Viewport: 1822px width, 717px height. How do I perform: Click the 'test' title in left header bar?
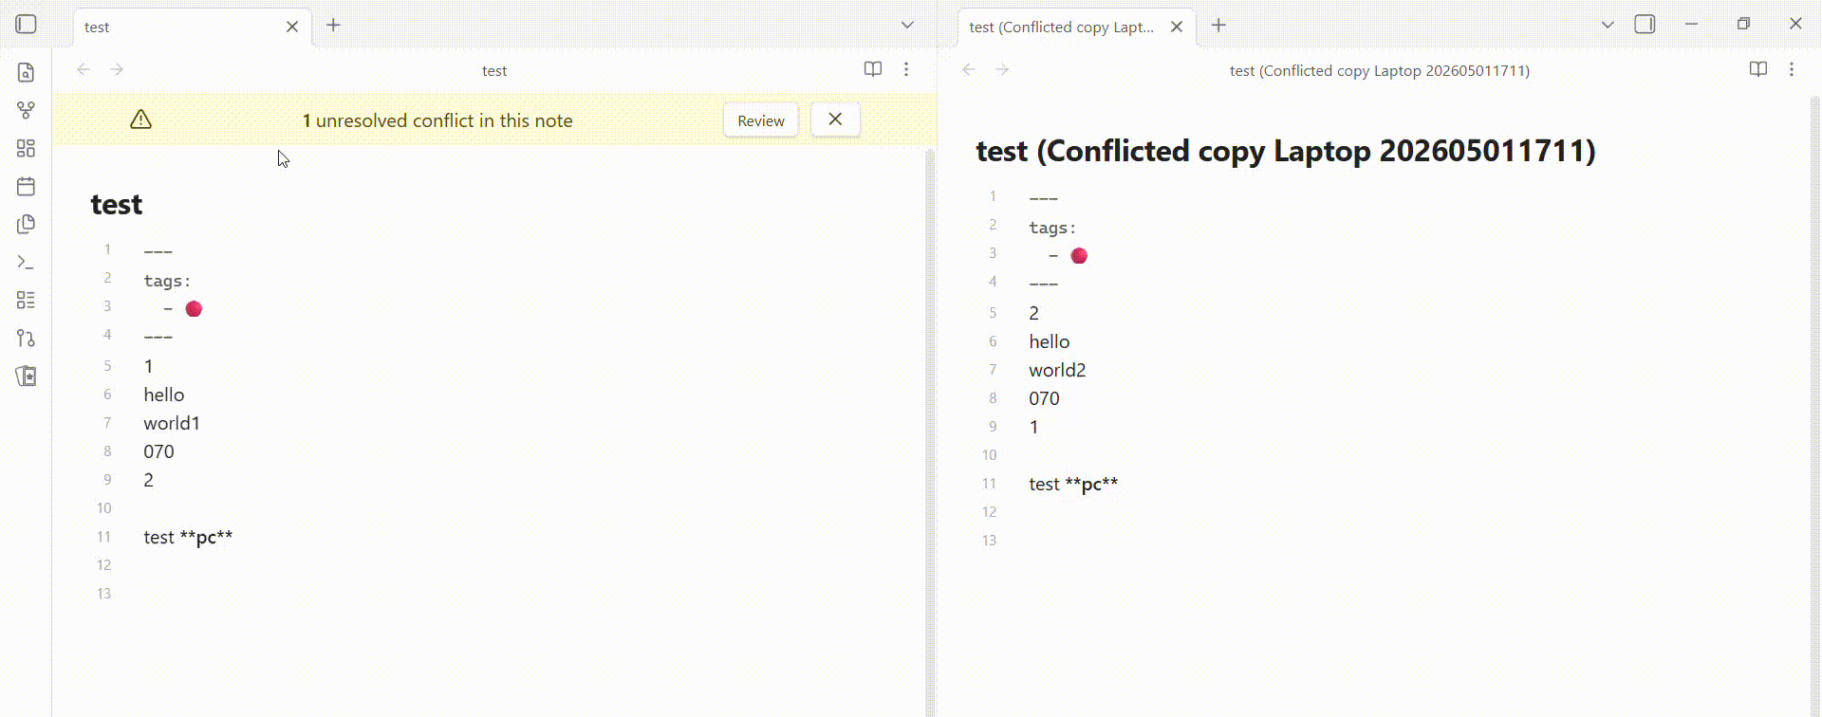[494, 70]
